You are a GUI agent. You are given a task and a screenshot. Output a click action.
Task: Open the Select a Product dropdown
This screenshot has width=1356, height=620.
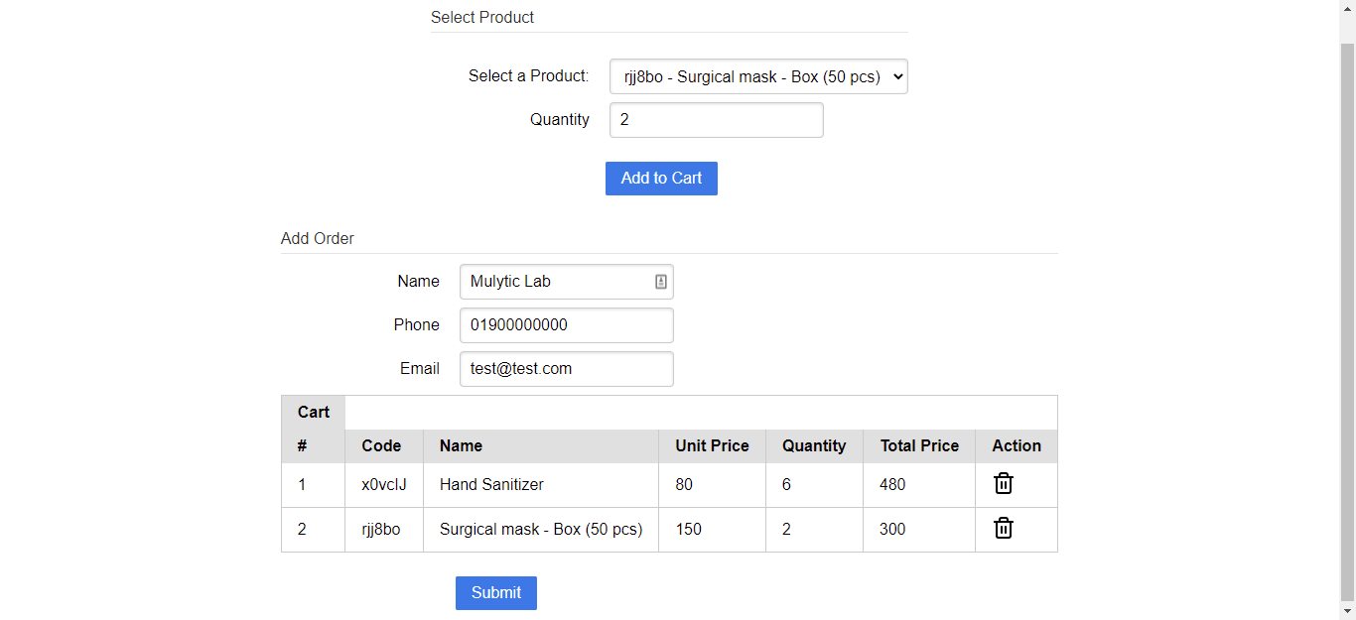click(x=758, y=76)
